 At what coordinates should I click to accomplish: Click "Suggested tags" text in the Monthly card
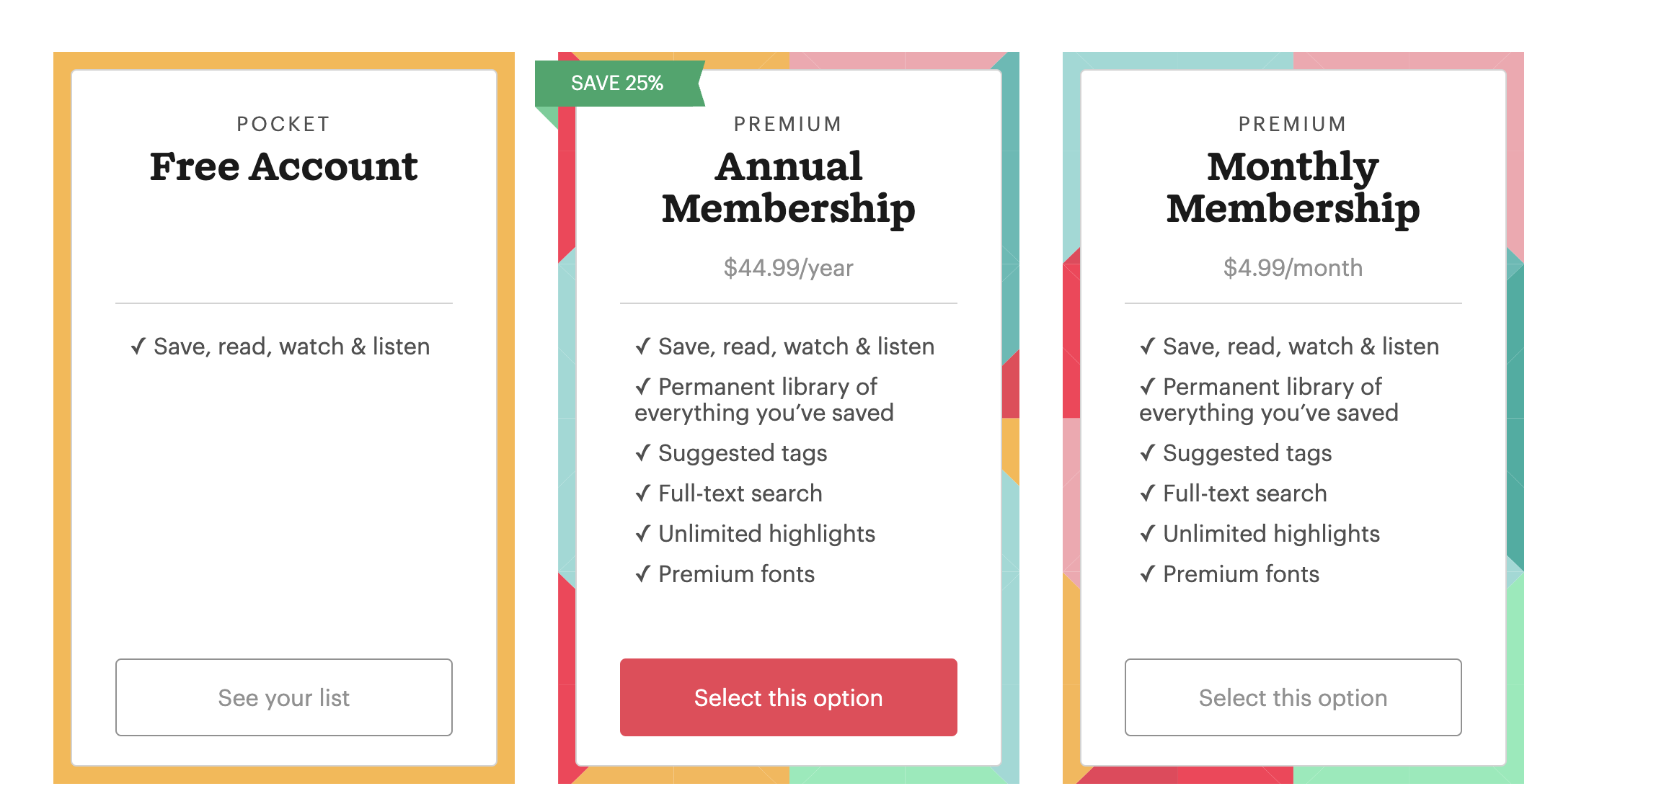tap(1247, 453)
